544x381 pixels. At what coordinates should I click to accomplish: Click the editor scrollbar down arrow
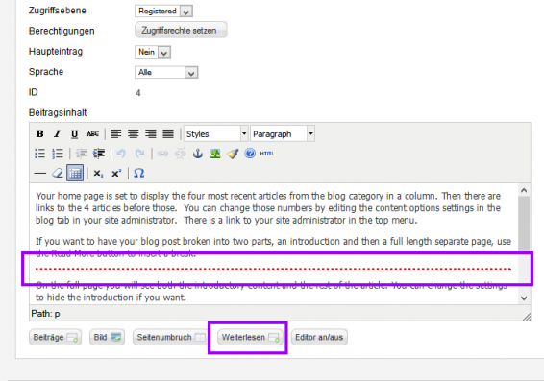click(524, 298)
